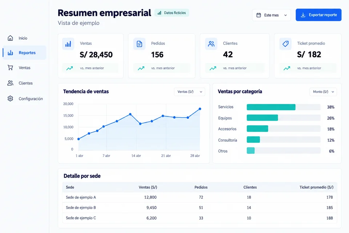Click the '6,200' sales value

click(x=151, y=218)
